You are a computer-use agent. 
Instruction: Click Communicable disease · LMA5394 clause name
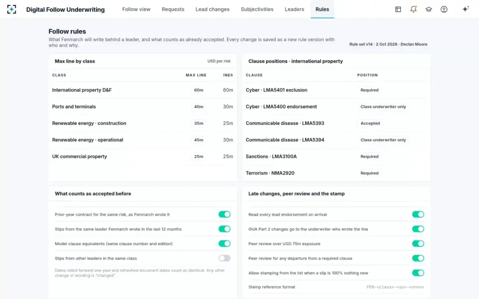tap(285, 140)
